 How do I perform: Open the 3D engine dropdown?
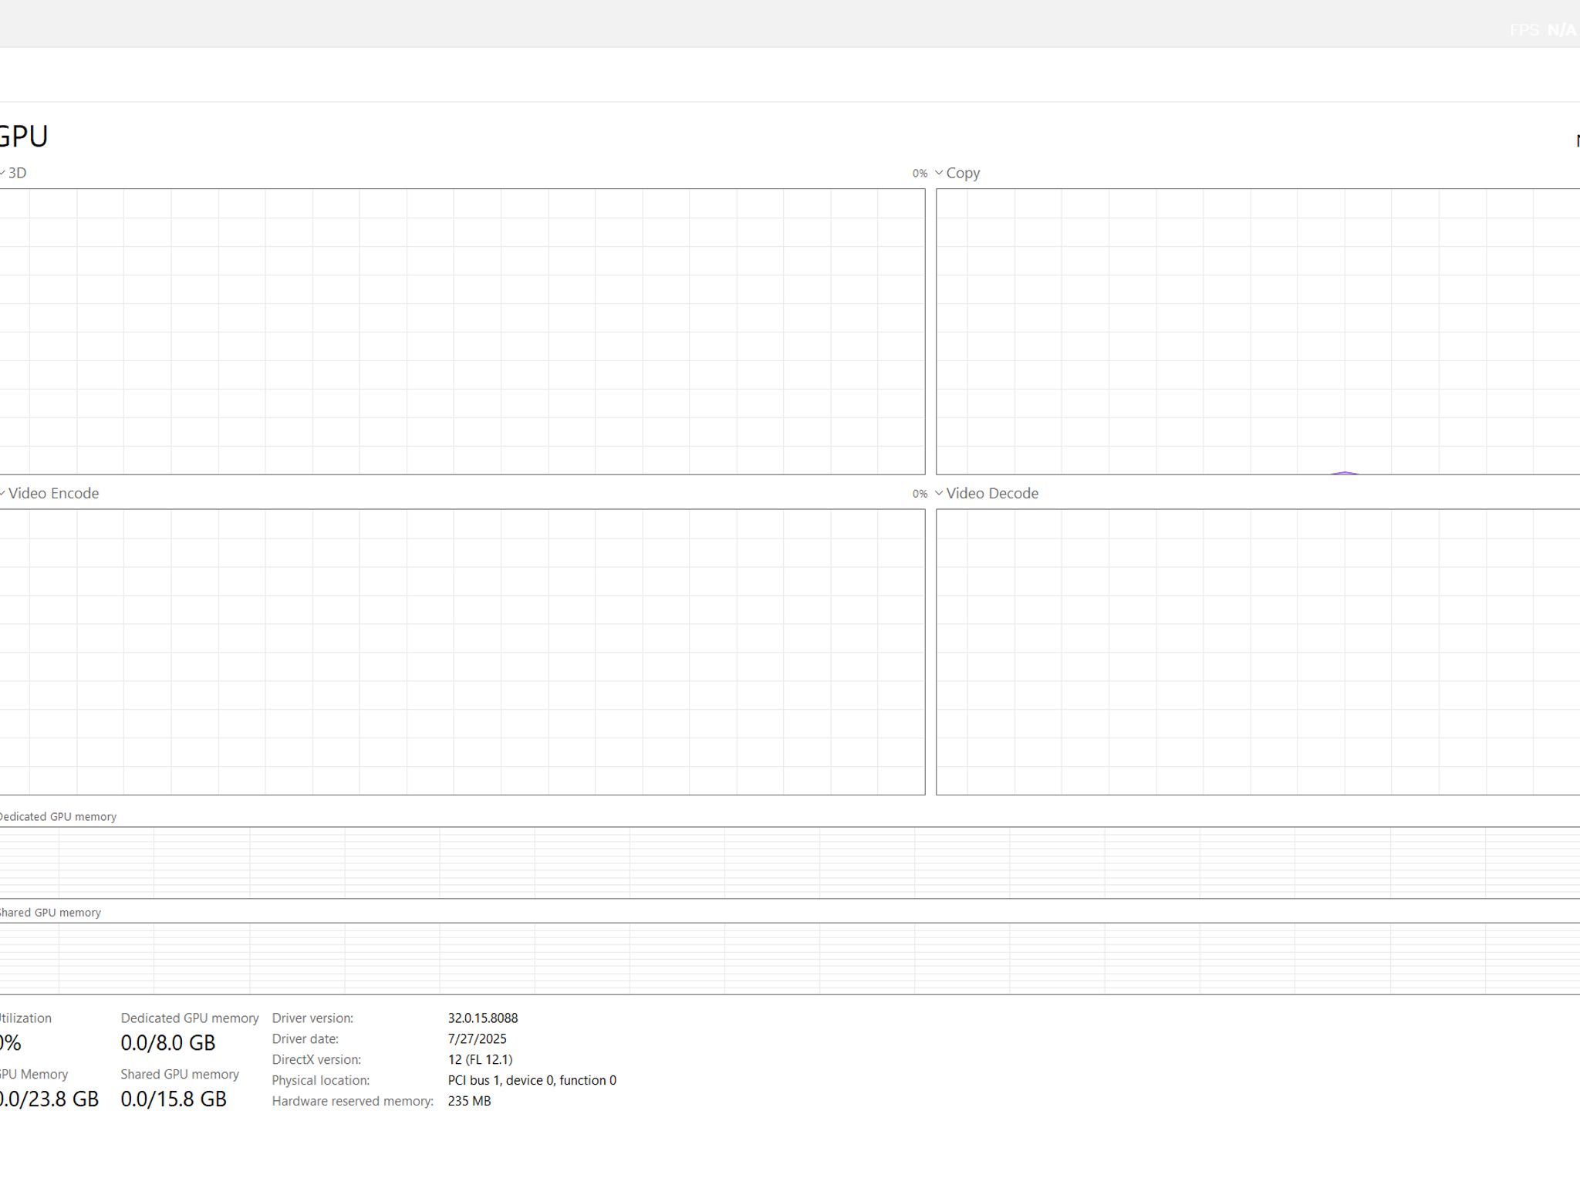13,173
